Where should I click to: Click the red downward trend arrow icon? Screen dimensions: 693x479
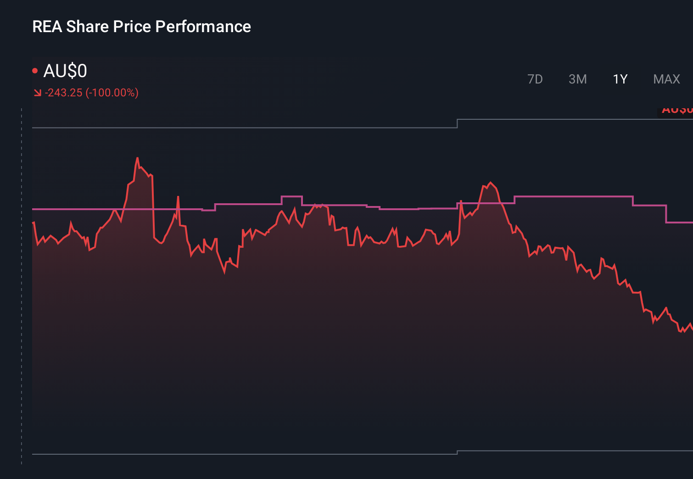pyautogui.click(x=38, y=93)
